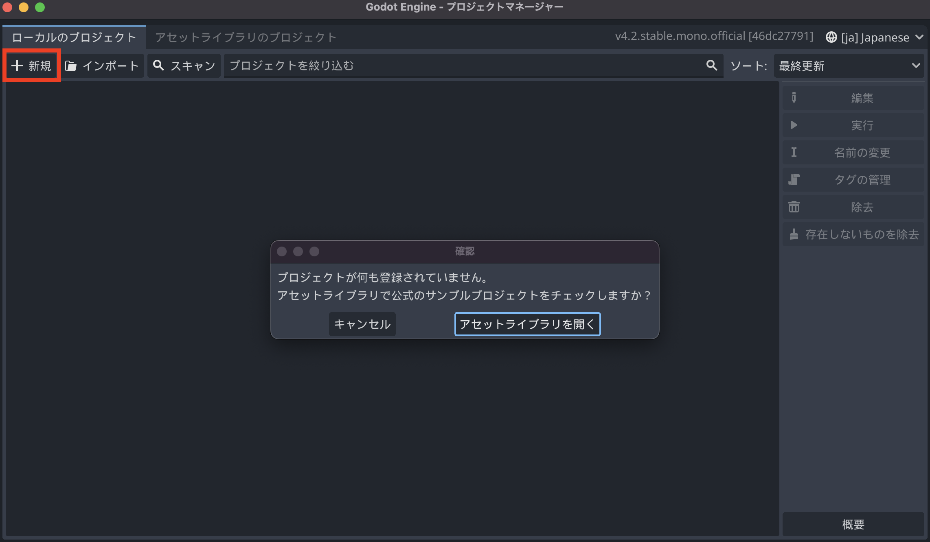Screen dimensions: 930x542
Task: Click the rename icon beside 名前の変更
Action: 793,152
